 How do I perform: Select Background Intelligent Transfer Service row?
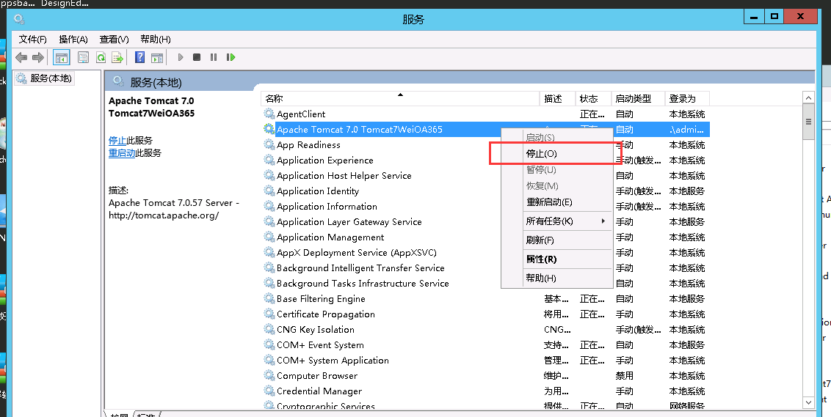tap(485, 267)
